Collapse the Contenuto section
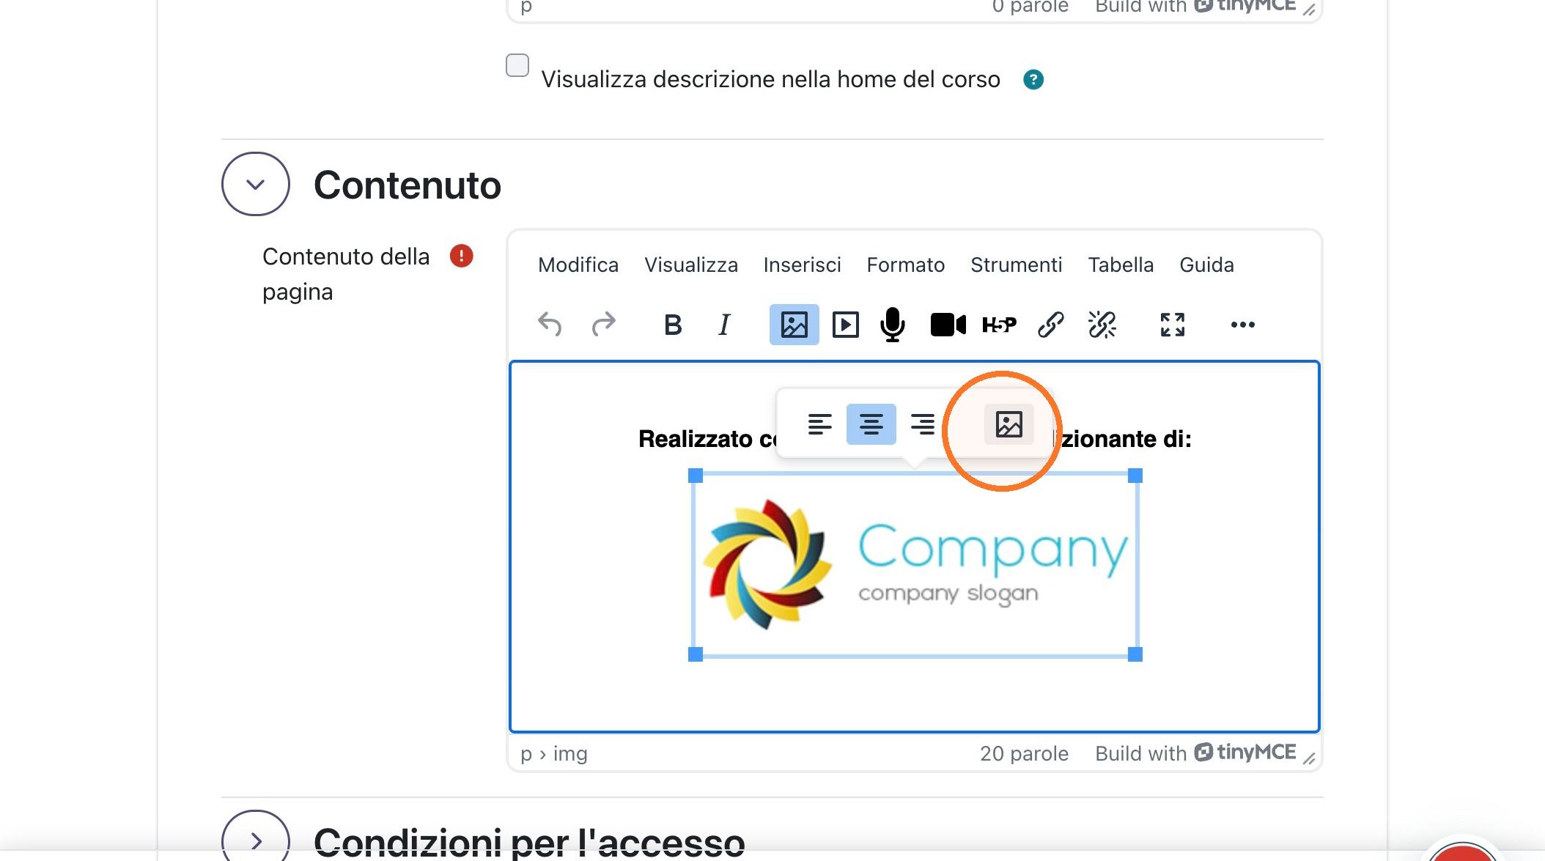 tap(255, 184)
